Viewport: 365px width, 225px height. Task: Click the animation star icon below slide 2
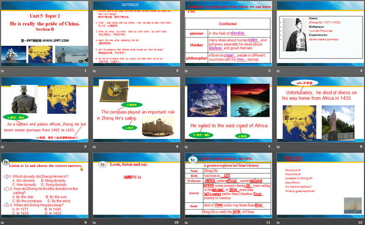pyautogui.click(x=95, y=70)
